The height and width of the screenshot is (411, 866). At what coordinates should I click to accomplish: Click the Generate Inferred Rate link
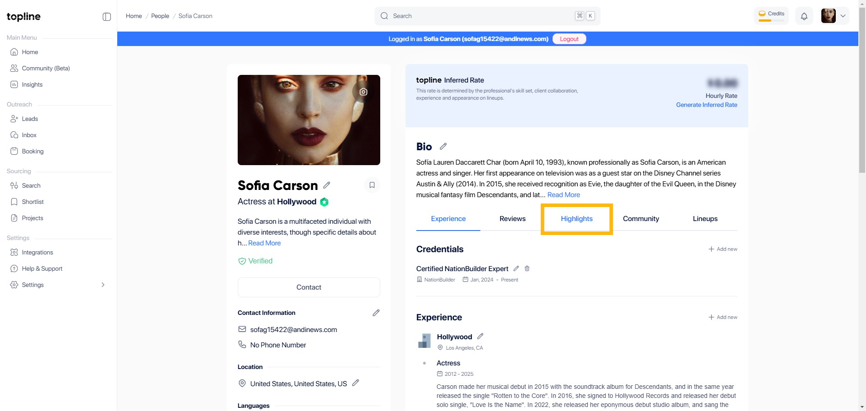tap(706, 105)
